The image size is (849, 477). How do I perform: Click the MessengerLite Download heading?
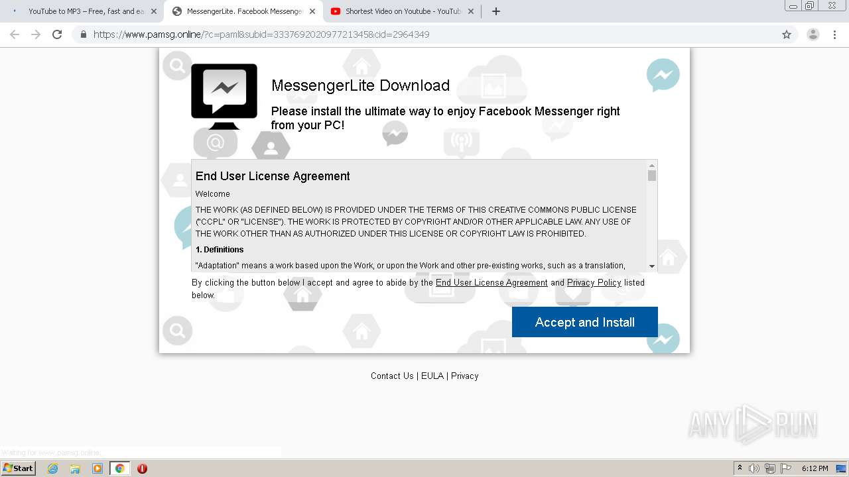pos(360,85)
